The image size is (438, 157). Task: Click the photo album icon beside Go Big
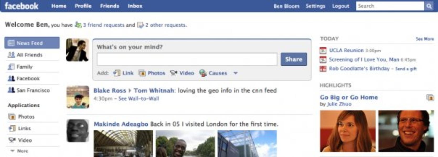(430, 98)
